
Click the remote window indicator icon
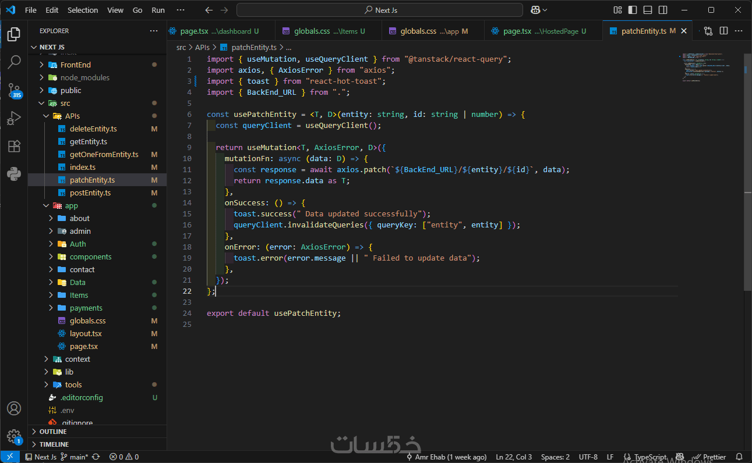10,457
